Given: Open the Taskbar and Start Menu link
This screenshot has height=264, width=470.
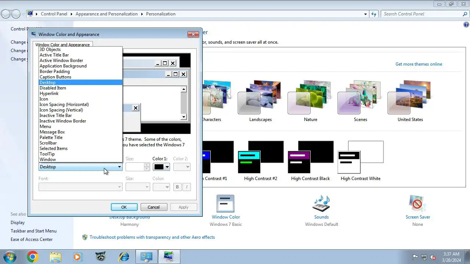Looking at the screenshot, I should tap(33, 231).
